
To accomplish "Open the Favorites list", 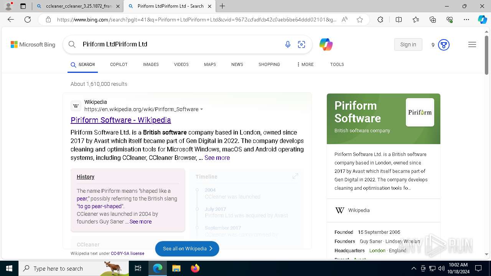I will click(x=416, y=20).
